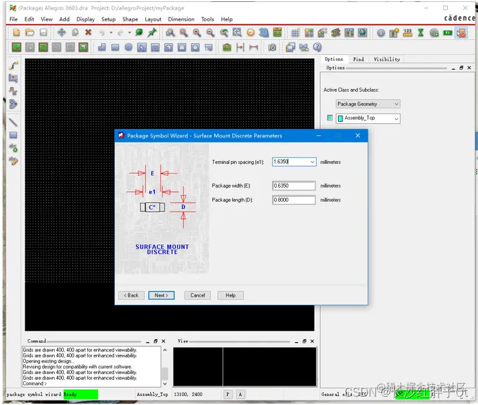
Task: Click the Copy tool icon
Action: 75,32
